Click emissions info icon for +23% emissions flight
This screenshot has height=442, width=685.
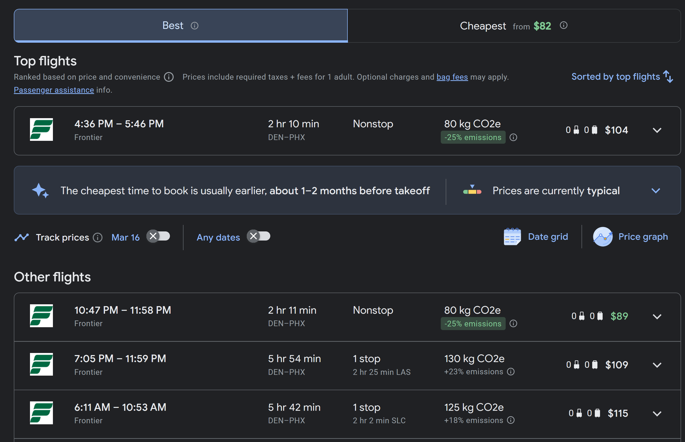pos(511,372)
